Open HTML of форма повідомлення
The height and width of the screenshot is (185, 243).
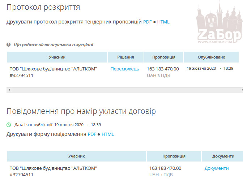(108, 134)
